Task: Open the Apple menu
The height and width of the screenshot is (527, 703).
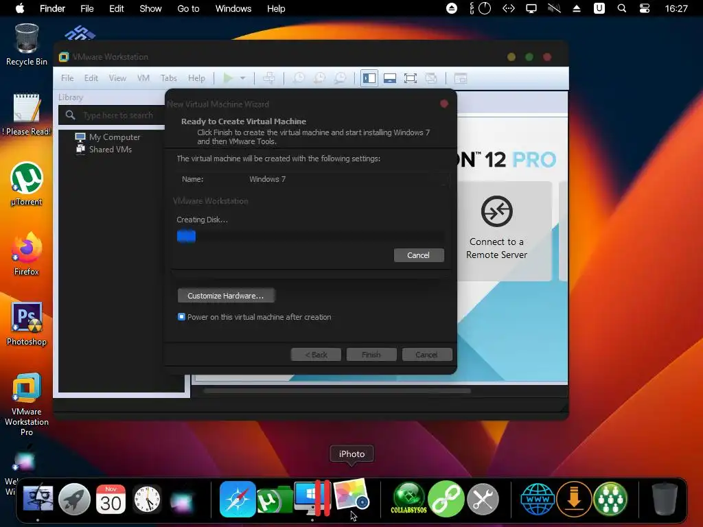Action: 20,8
